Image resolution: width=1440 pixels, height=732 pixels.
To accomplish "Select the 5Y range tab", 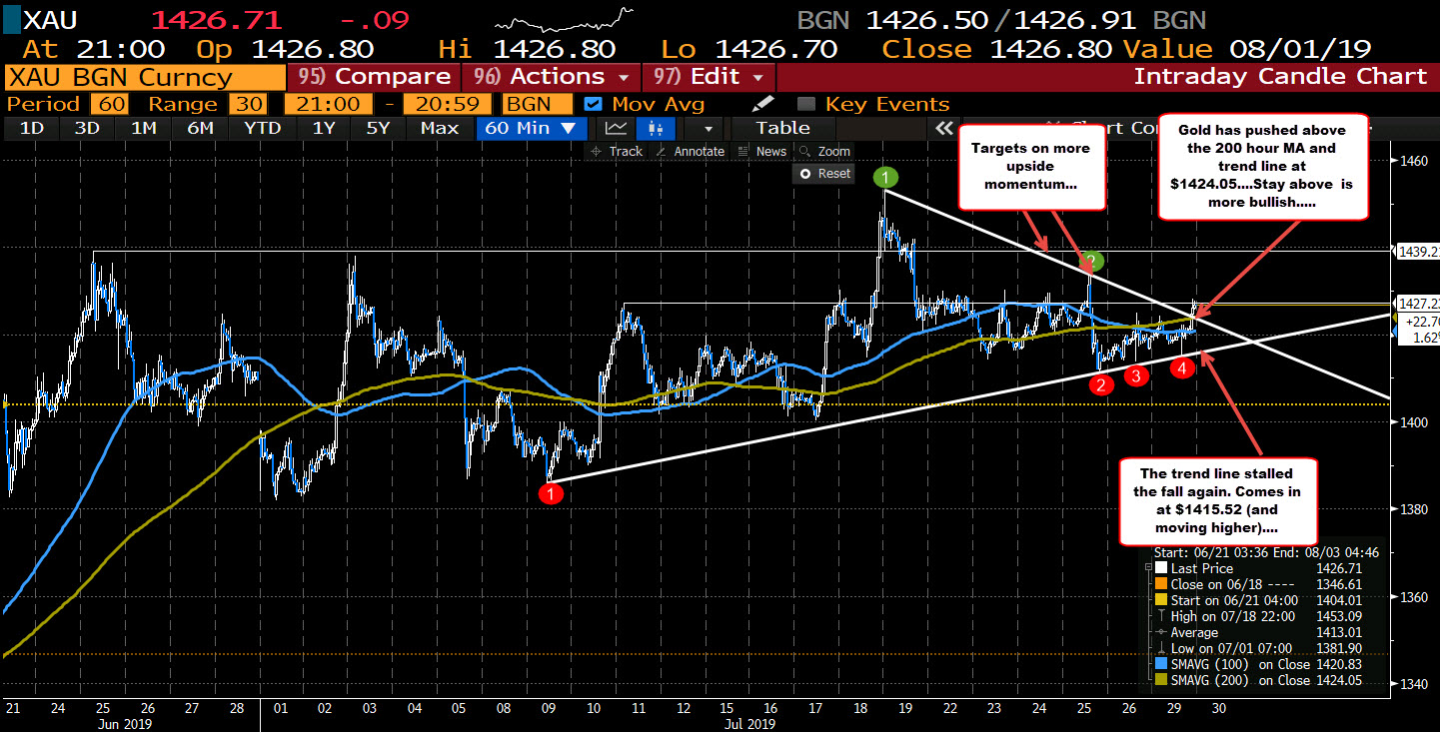I will coord(379,128).
